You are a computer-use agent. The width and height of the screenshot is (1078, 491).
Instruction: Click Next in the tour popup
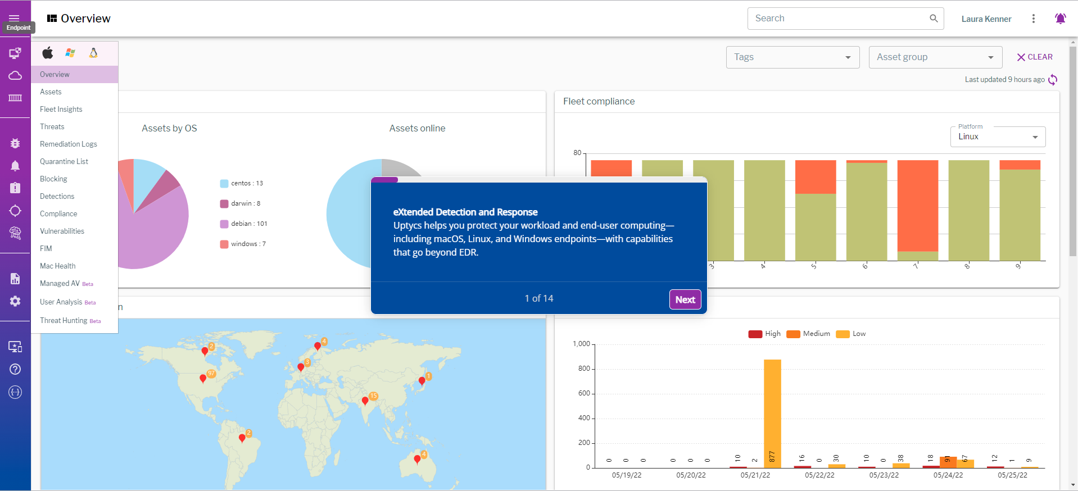click(x=685, y=299)
